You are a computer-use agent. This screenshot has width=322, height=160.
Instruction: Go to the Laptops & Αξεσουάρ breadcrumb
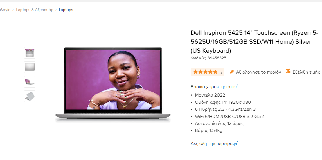click(35, 10)
